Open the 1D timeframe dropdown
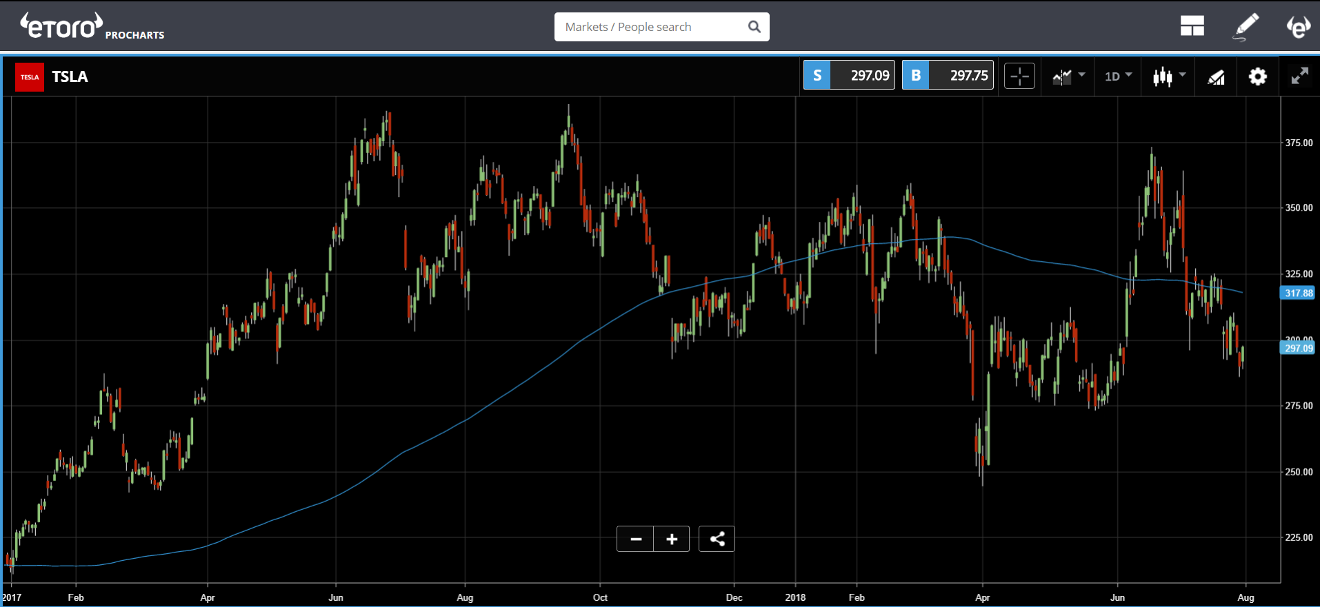Image resolution: width=1320 pixels, height=607 pixels. pos(1118,76)
